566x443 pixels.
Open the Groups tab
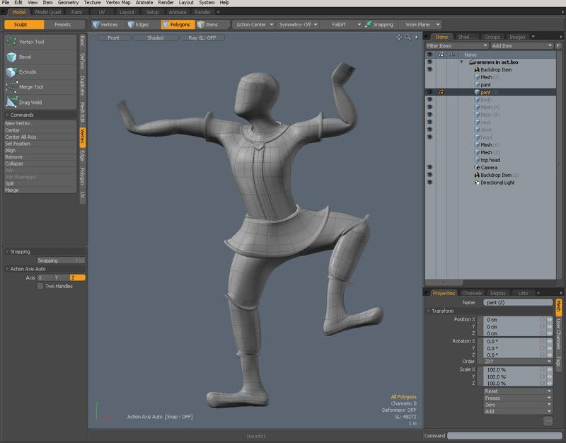point(492,37)
